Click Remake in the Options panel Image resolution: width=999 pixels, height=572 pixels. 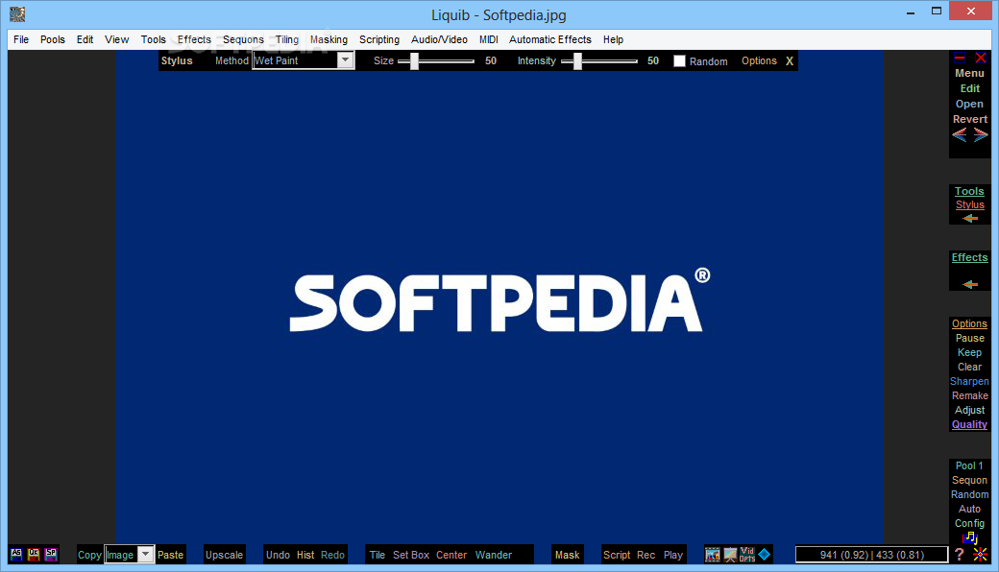tap(969, 395)
